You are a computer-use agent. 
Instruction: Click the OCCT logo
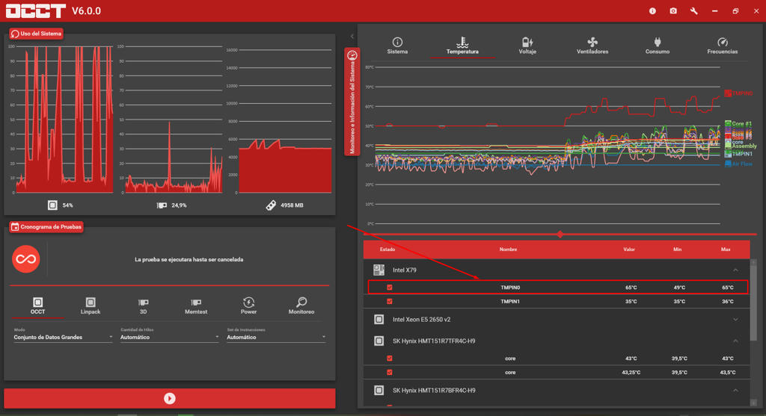(36, 10)
